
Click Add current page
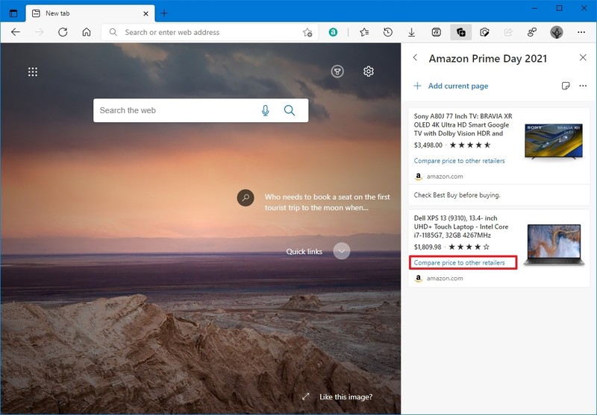[451, 86]
